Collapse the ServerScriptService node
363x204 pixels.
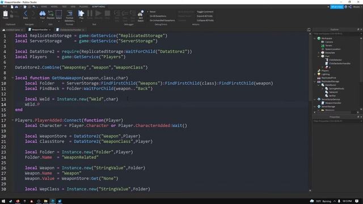coord(315,99)
